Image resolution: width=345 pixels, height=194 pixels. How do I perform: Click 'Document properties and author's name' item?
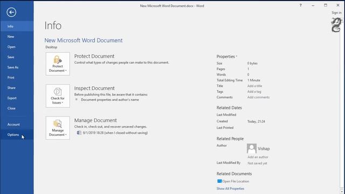(110, 100)
